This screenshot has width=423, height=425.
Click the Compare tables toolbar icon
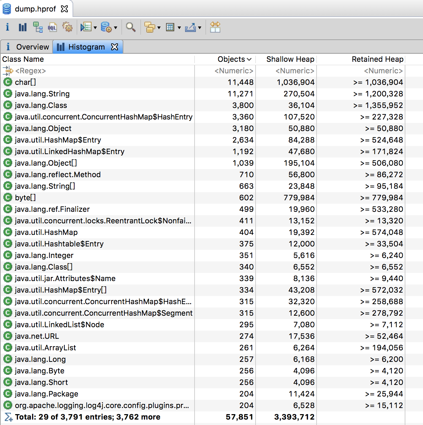215,27
